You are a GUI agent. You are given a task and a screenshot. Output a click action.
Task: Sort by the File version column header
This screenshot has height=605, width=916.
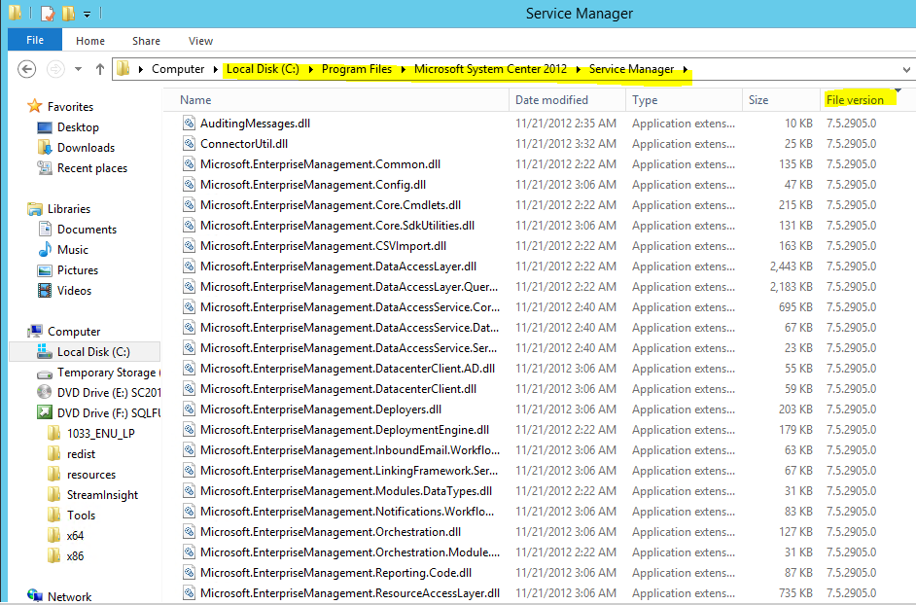point(855,100)
